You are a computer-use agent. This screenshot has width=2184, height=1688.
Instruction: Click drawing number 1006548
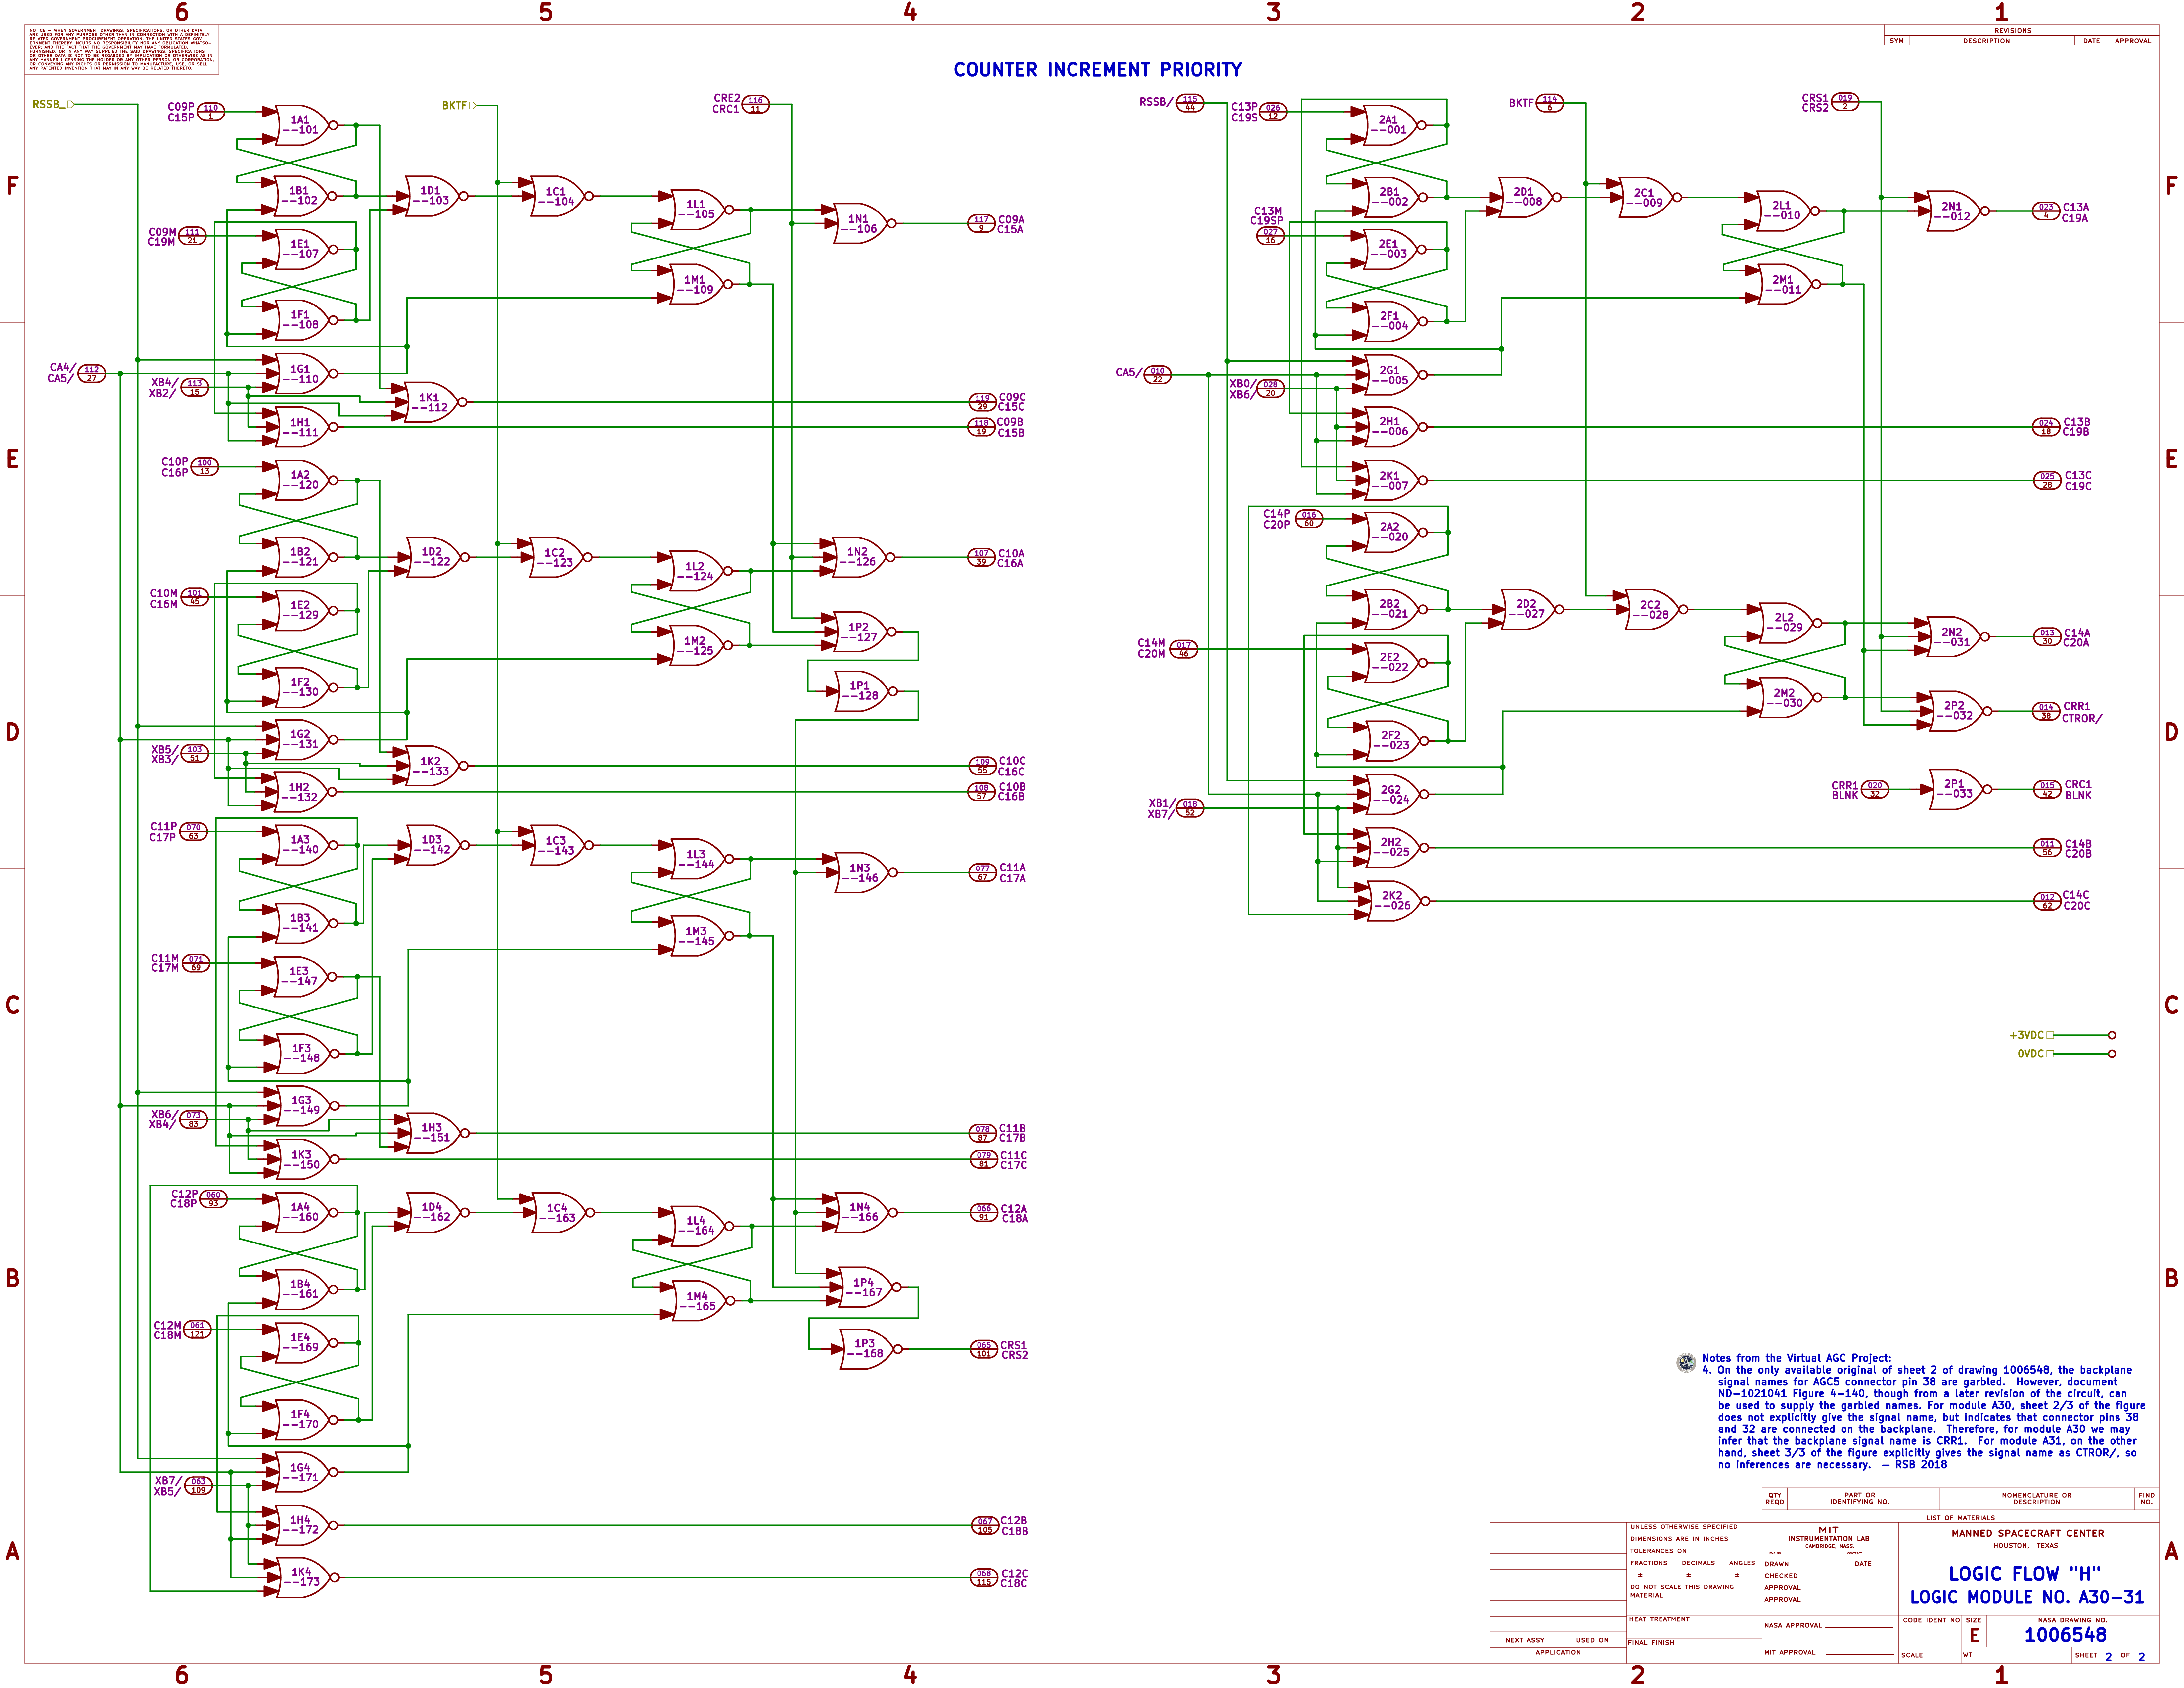pos(2065,1635)
